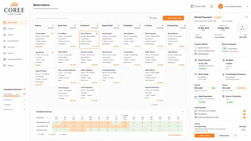This screenshot has width=251, height=141.
Task: Click the search magnifier icon
Action: tap(85, 18)
